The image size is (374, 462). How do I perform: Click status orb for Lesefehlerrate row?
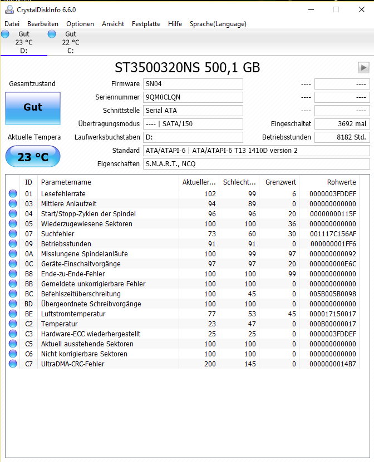click(x=13, y=193)
